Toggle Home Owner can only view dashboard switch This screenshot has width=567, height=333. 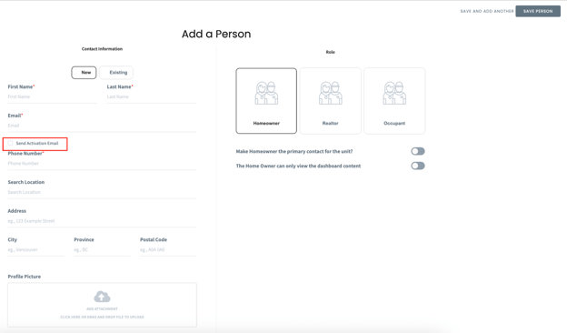click(418, 166)
